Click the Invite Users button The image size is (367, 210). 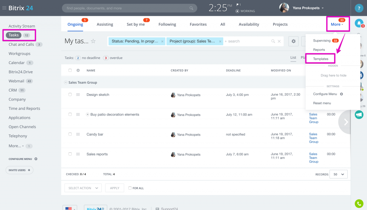(x=19, y=170)
